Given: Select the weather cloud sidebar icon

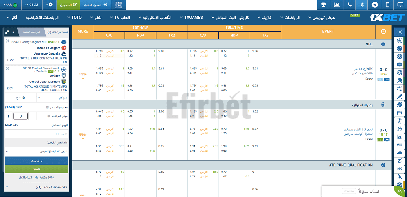Looking at the screenshot, I should click(x=400, y=153).
